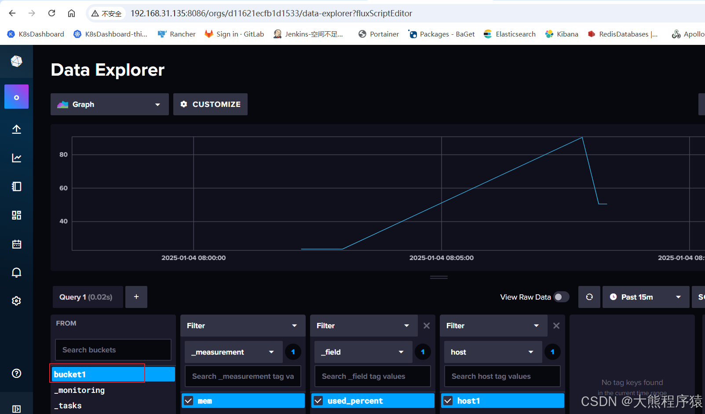Switch to the Query 1 tab
The image size is (705, 414).
tap(88, 297)
